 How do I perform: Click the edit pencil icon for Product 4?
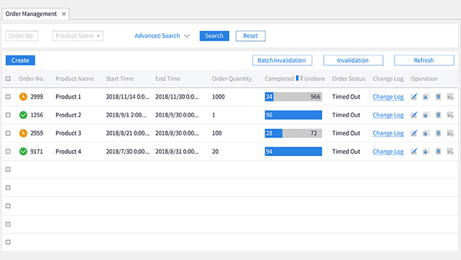click(414, 151)
